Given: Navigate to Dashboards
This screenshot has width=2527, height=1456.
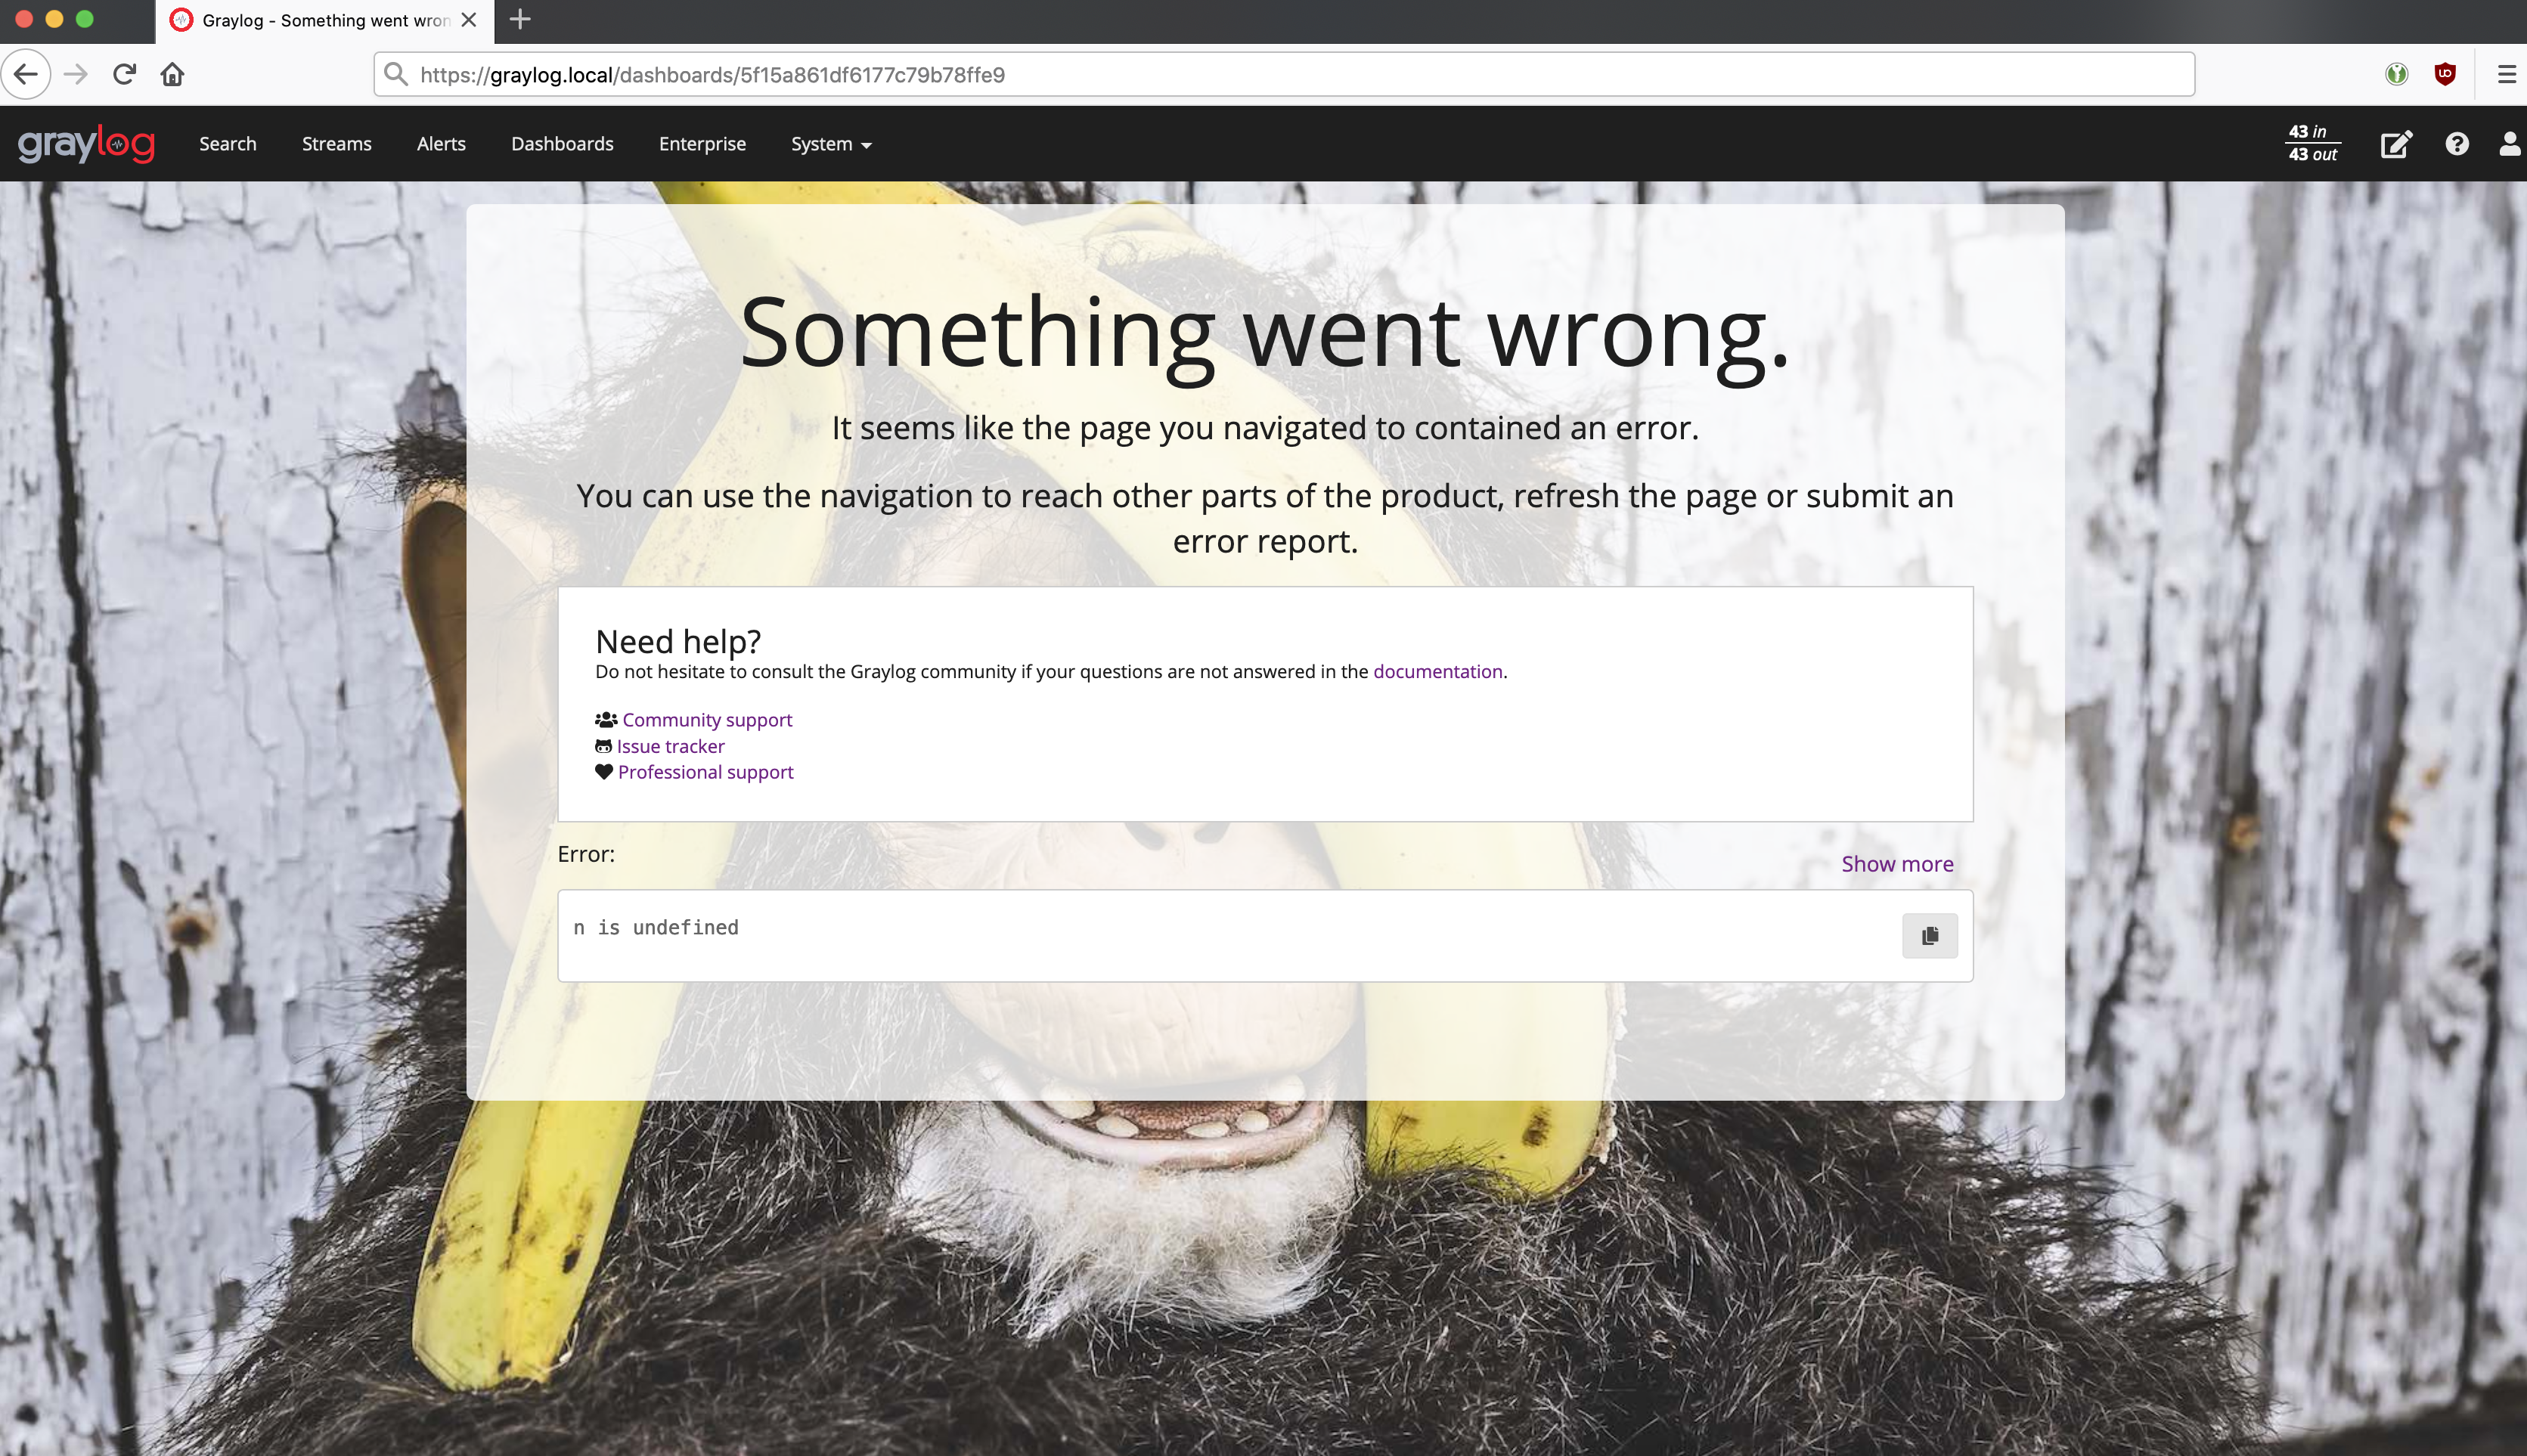Looking at the screenshot, I should tap(562, 144).
